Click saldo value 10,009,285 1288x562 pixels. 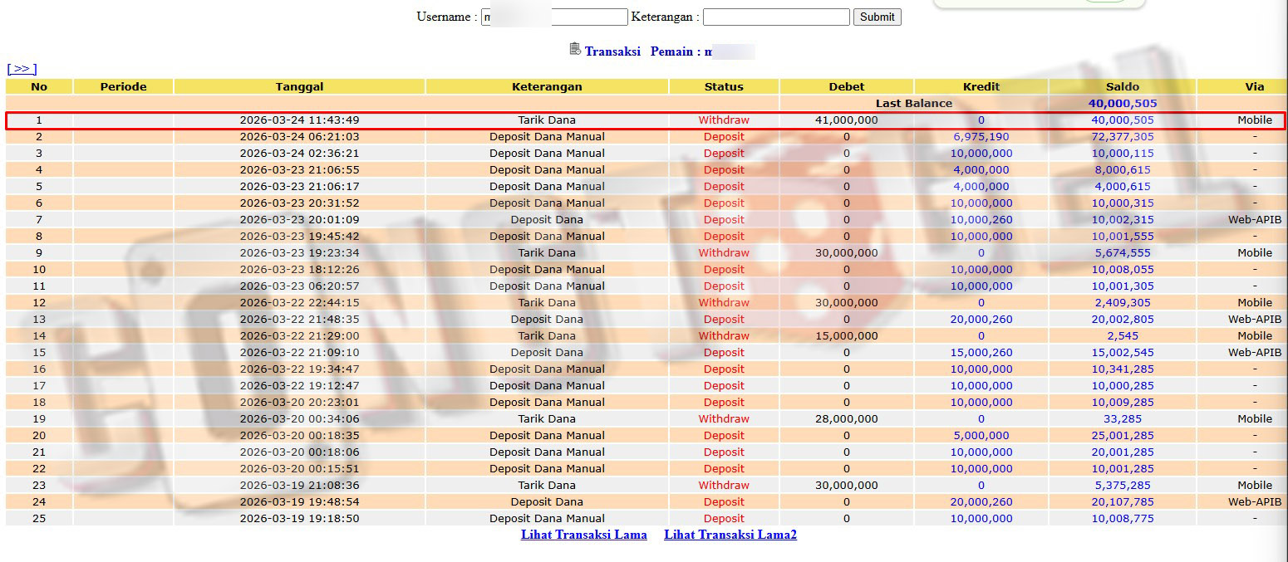coord(1123,403)
